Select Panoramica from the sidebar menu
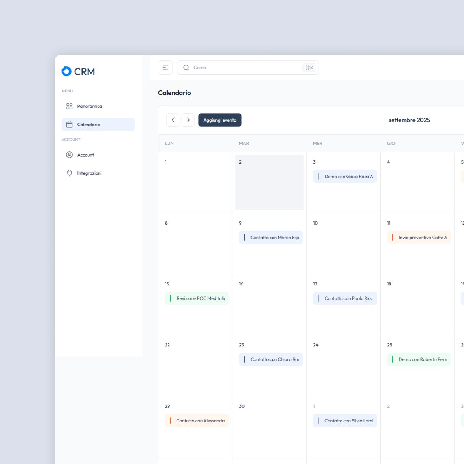Viewport: 464px width, 464px height. (x=89, y=106)
